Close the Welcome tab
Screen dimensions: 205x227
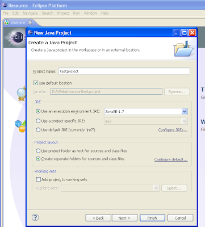30,23
